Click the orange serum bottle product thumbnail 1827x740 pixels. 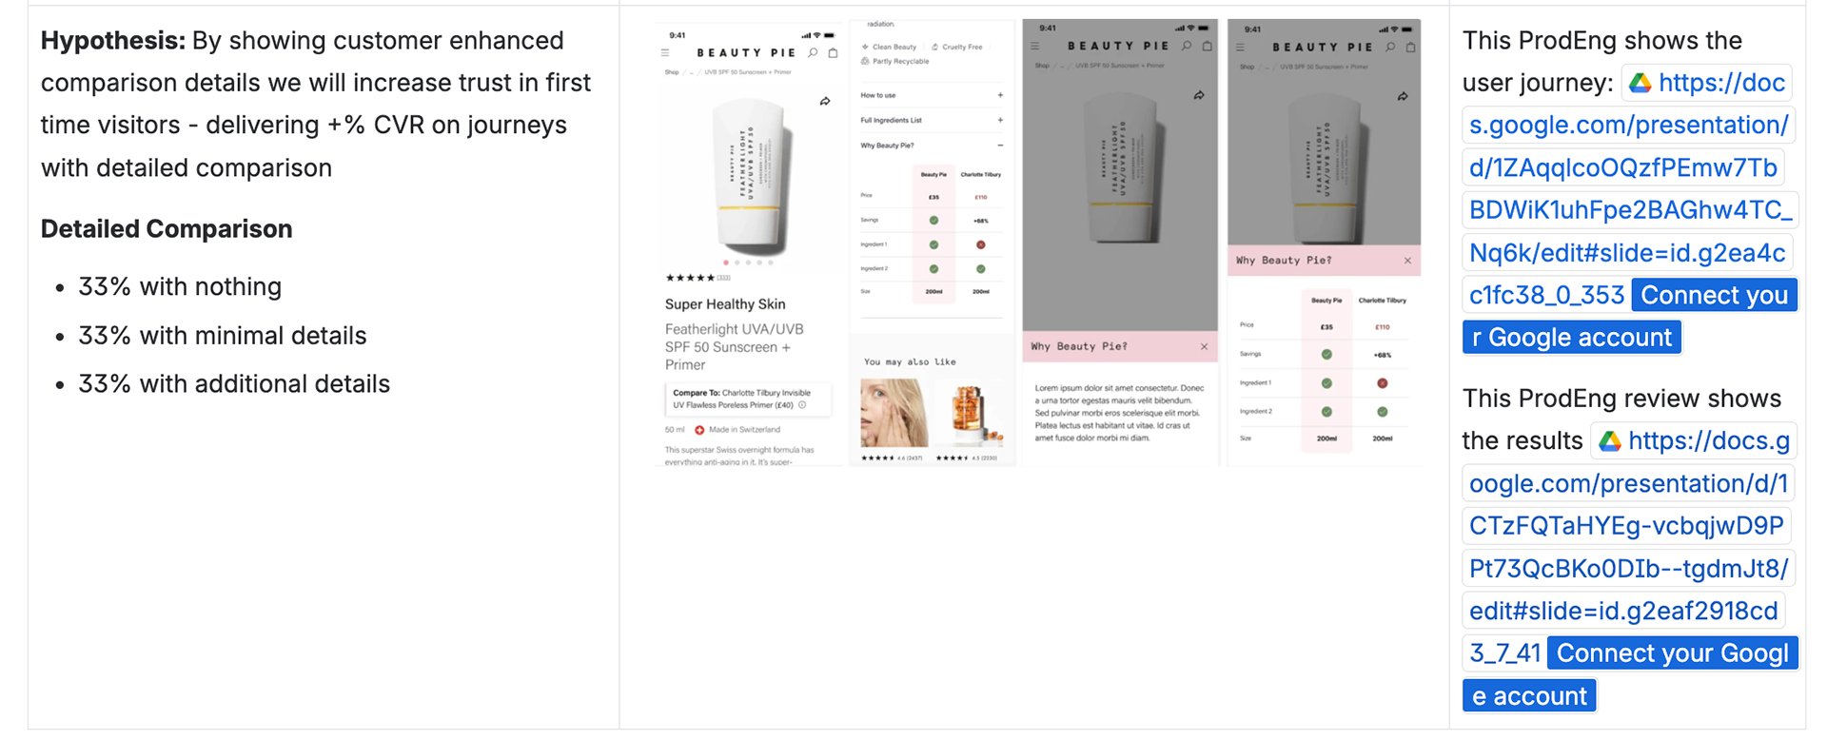(970, 413)
